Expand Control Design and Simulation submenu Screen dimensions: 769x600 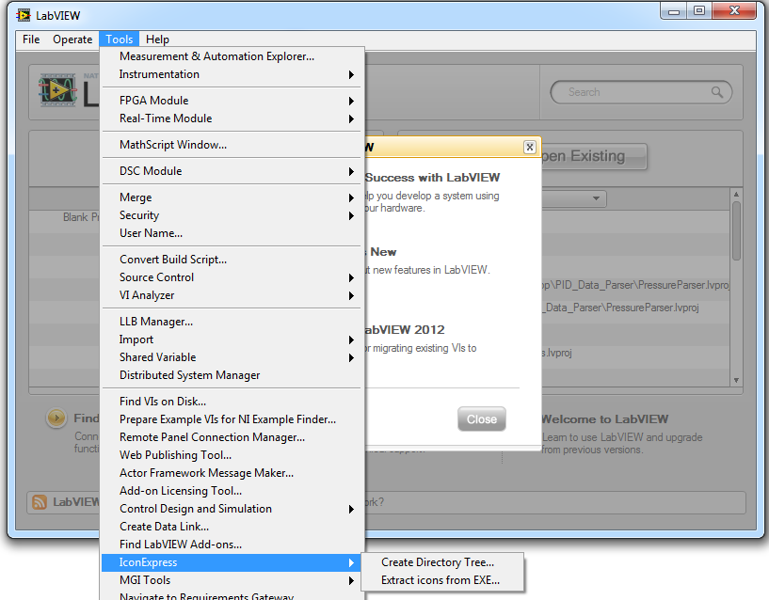232,509
